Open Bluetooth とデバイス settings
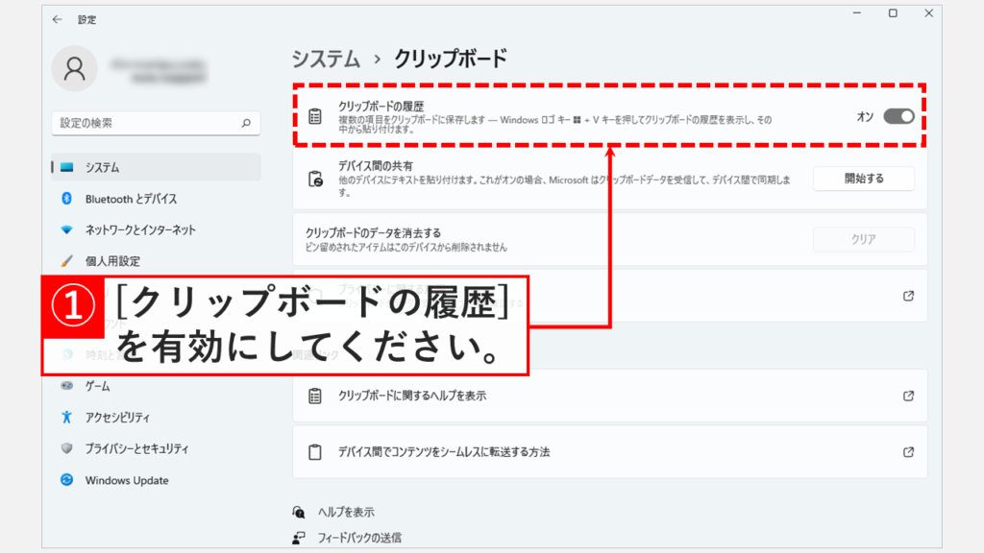Viewport: 984px width, 553px height. pyautogui.click(x=131, y=199)
